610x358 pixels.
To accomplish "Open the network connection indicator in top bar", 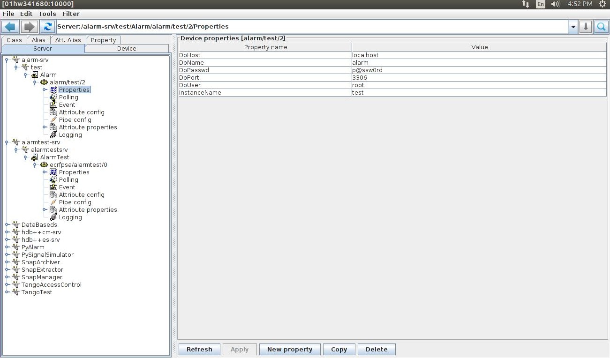I will click(x=525, y=4).
